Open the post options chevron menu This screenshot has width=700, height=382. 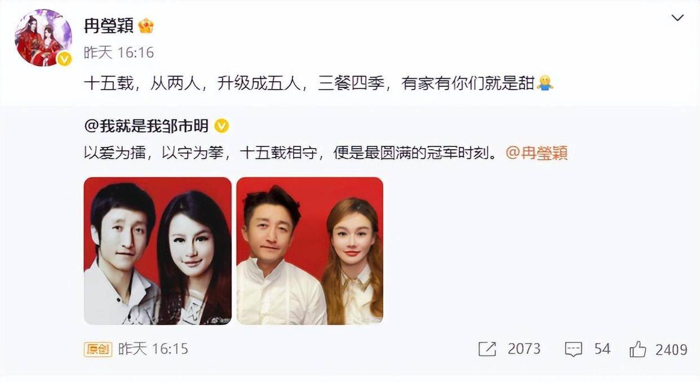[678, 18]
